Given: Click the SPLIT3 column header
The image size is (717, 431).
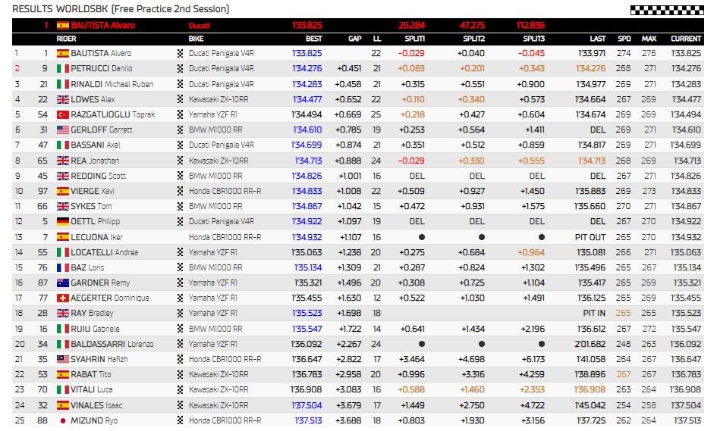Looking at the screenshot, I should point(533,39).
